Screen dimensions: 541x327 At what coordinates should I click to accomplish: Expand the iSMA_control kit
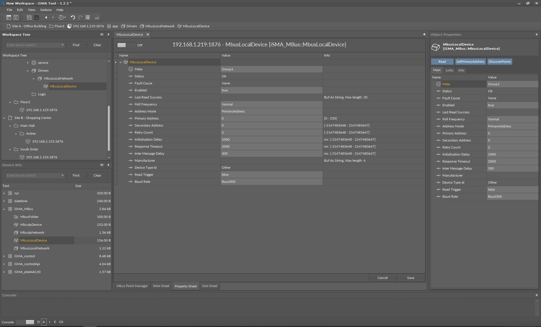pos(4,256)
